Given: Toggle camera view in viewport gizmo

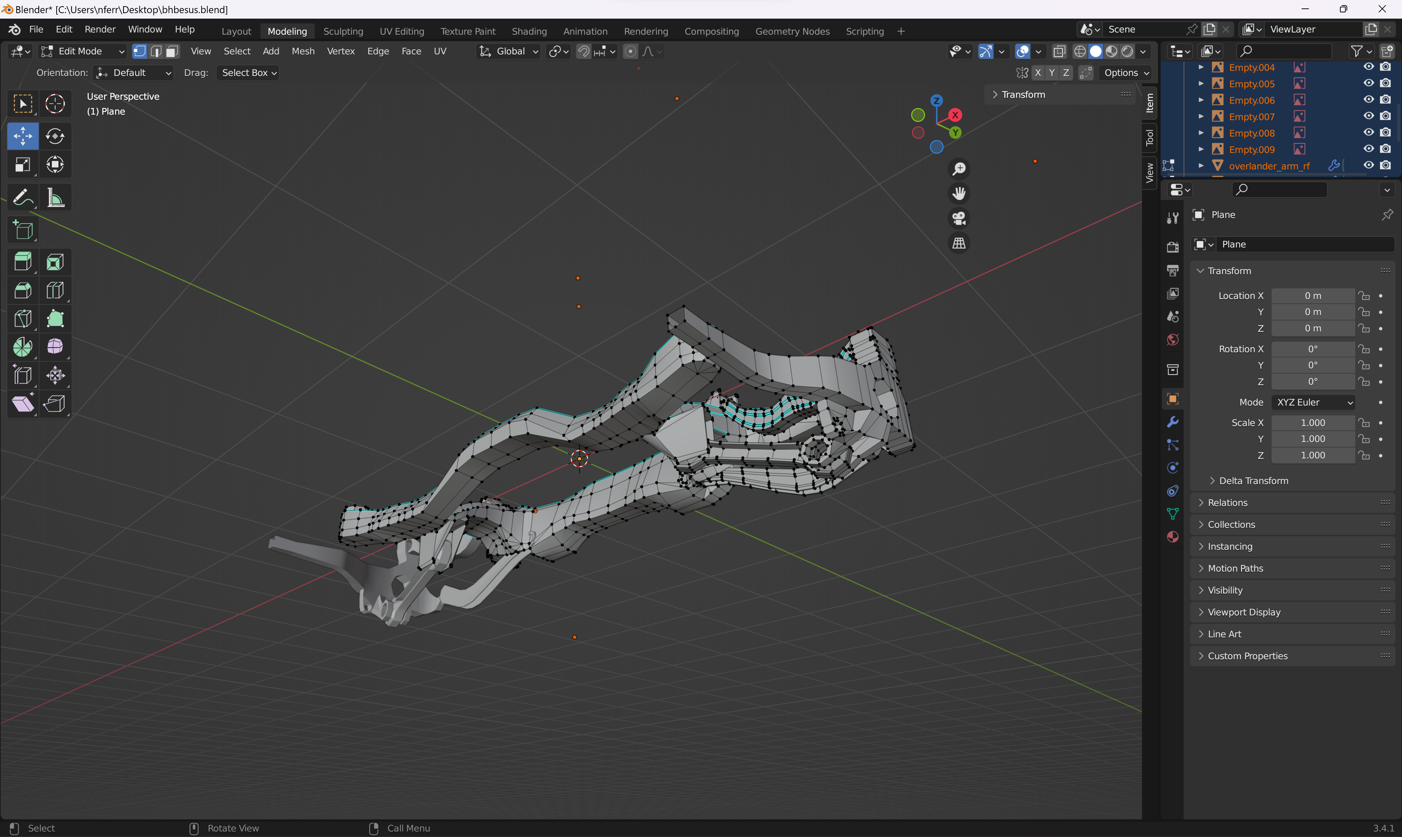Looking at the screenshot, I should coord(959,218).
